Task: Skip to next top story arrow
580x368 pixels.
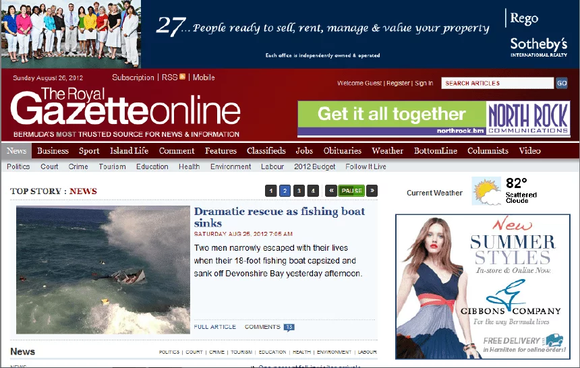Action: click(372, 191)
